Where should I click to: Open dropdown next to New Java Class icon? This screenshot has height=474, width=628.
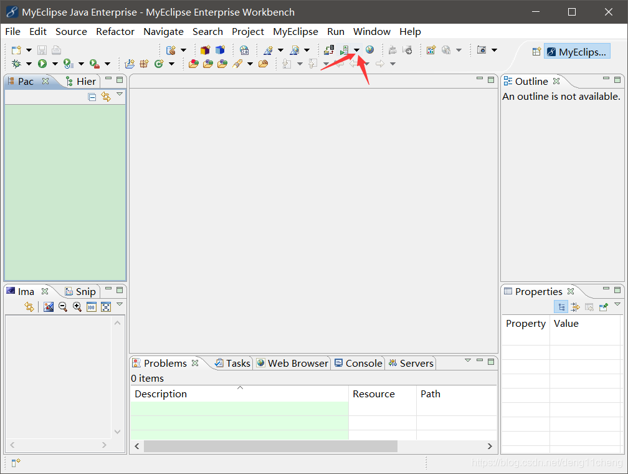(x=171, y=64)
